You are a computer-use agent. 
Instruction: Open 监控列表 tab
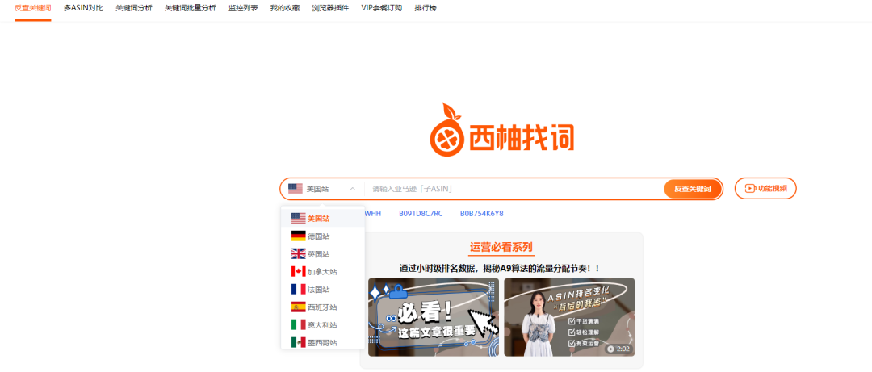click(x=243, y=8)
